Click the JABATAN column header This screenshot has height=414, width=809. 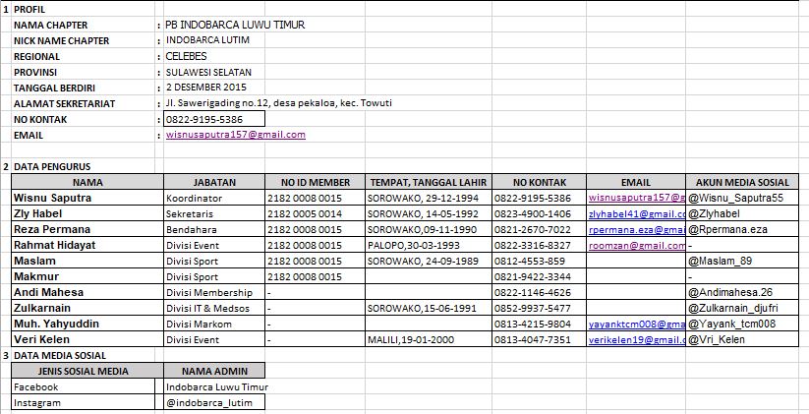[214, 182]
